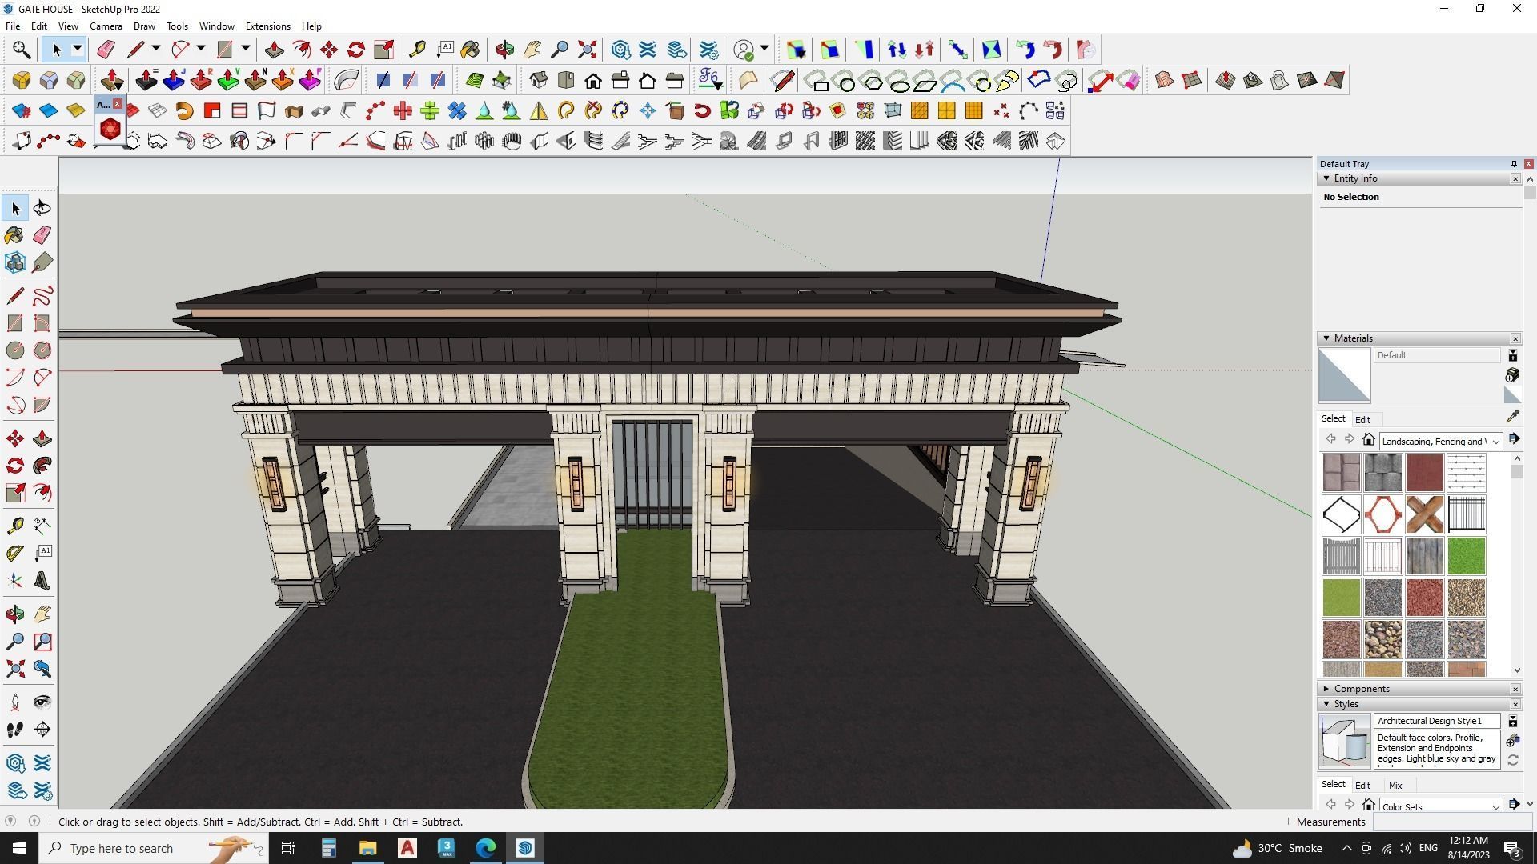The height and width of the screenshot is (864, 1537).
Task: Select the Freehand draw tool
Action: (x=42, y=296)
